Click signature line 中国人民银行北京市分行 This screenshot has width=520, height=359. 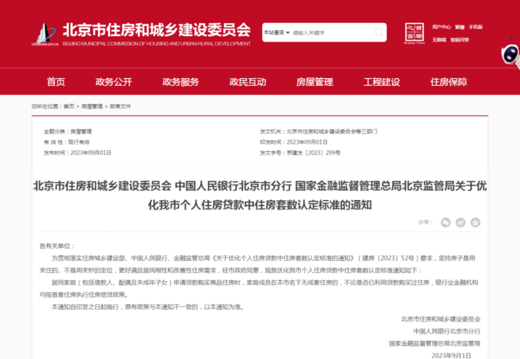[447, 332]
